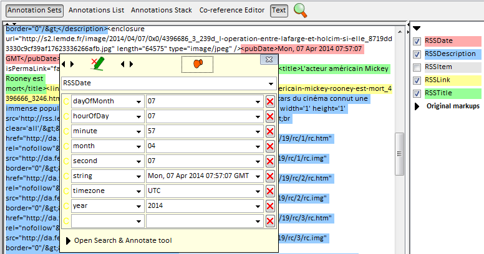Toggle the RSSLink annotation checkbox
Image resolution: width=484 pixels, height=254 pixels.
pos(417,80)
